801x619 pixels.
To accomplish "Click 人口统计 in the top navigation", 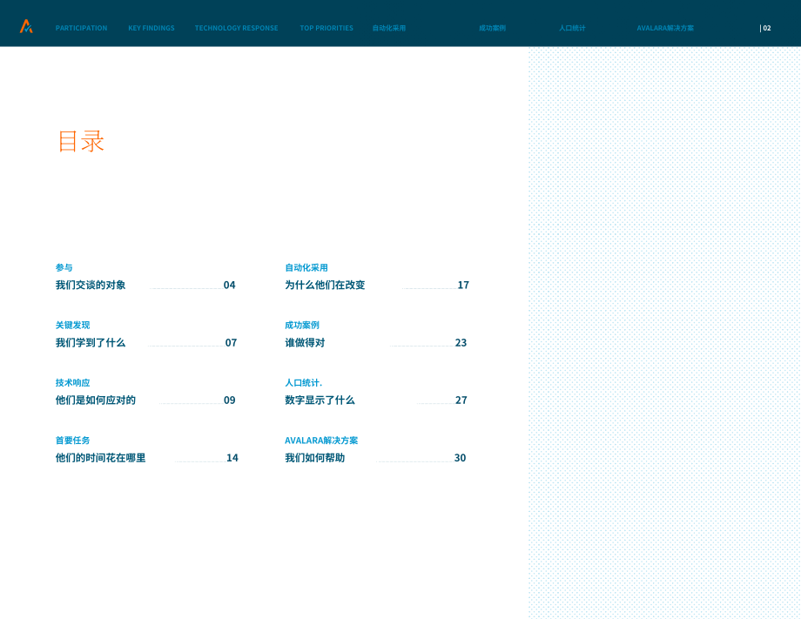I will (572, 28).
